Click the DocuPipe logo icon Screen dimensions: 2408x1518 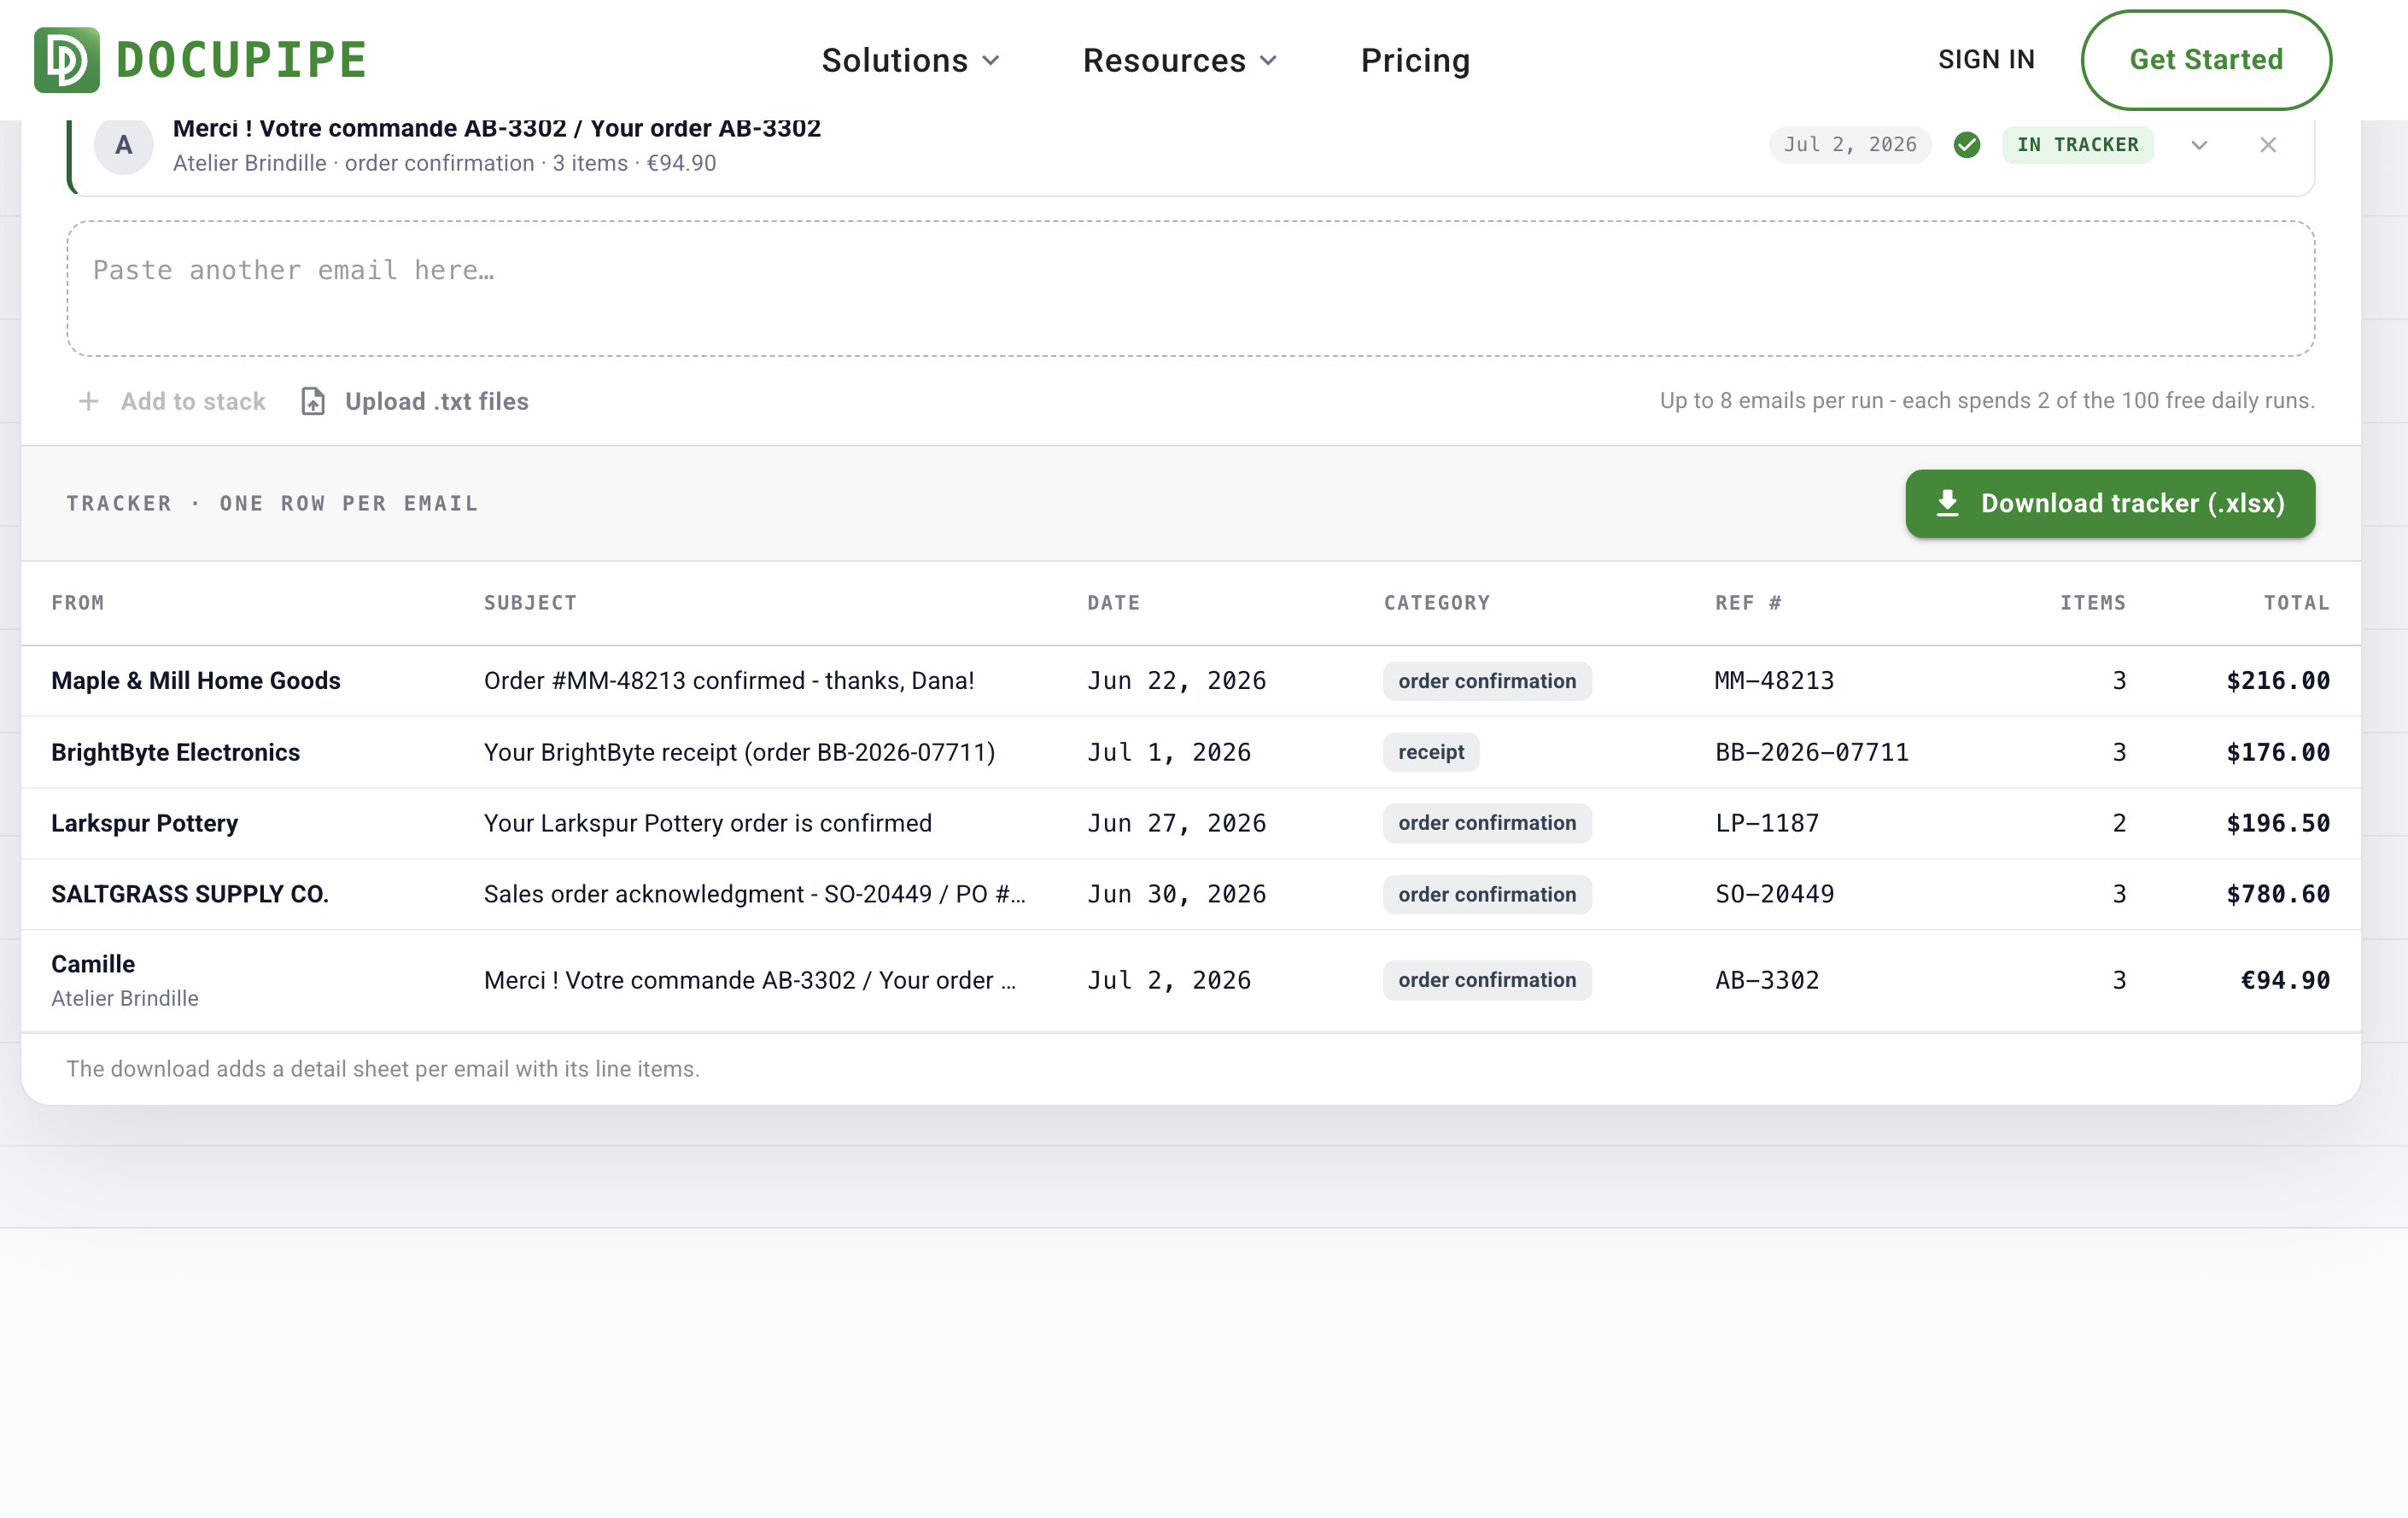tap(66, 60)
